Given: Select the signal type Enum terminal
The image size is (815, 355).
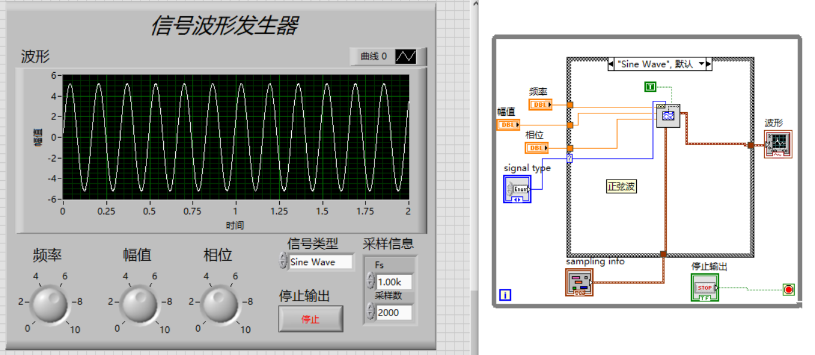Looking at the screenshot, I should pyautogui.click(x=516, y=189).
